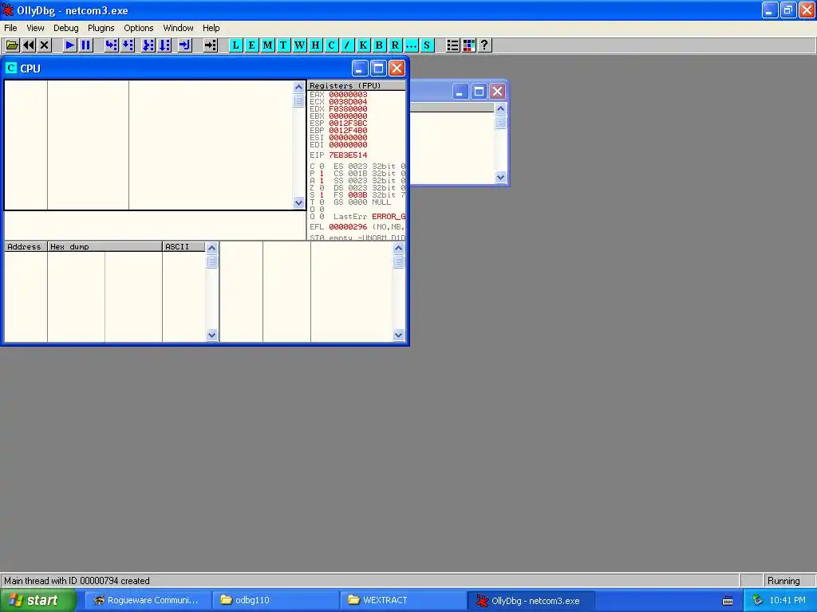This screenshot has width=817, height=612.
Task: Show Handles via H icon
Action: (x=315, y=45)
